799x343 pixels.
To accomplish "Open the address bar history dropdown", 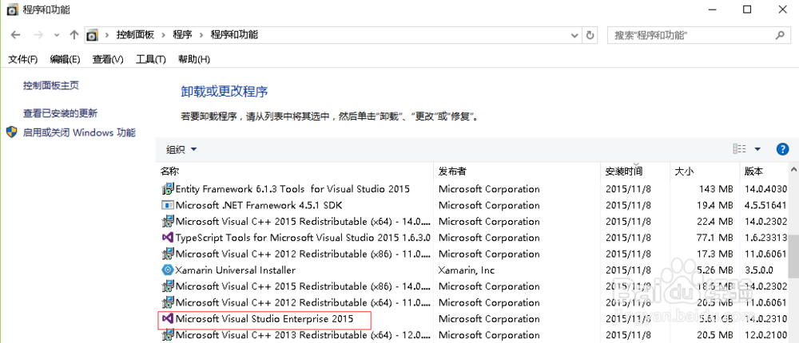I will pyautogui.click(x=574, y=35).
